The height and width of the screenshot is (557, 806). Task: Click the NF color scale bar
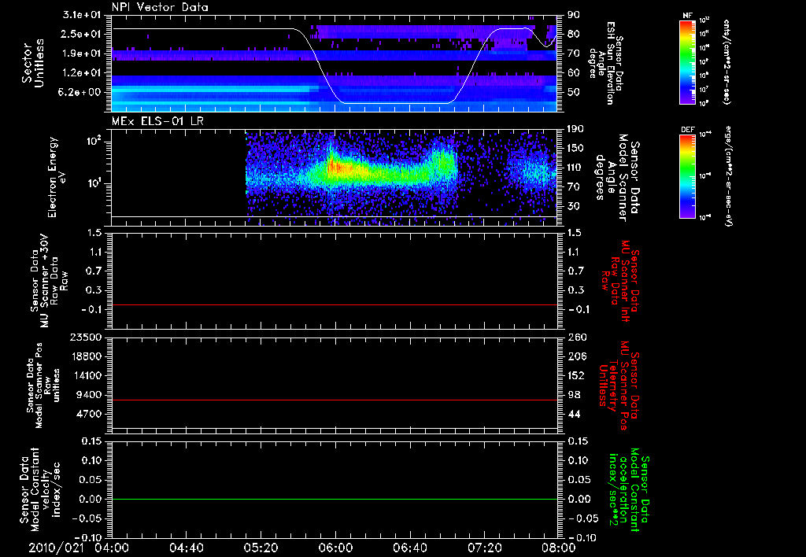[x=688, y=61]
